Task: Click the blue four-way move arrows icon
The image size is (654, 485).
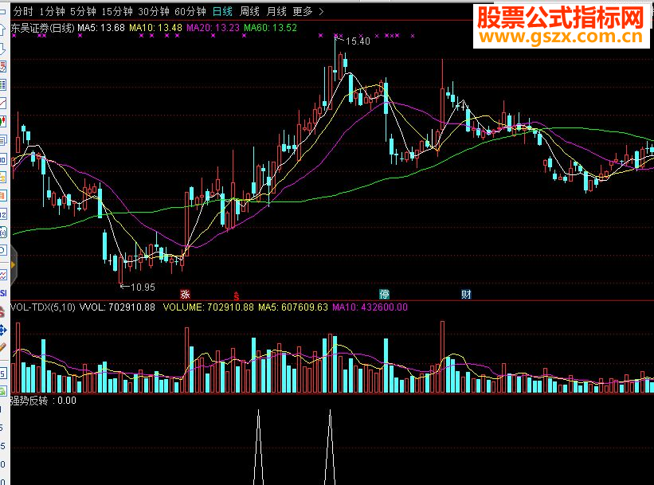Action: coord(3,331)
